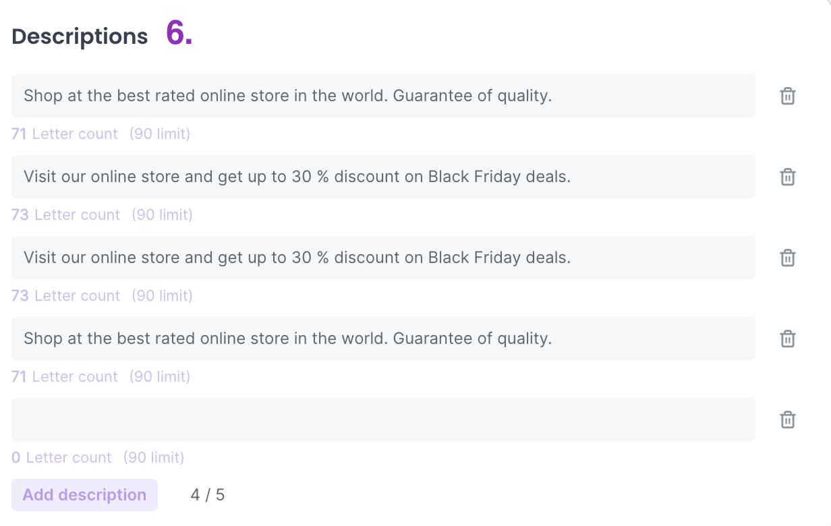Click the second 73 Letter count label
This screenshot has width=831, height=526.
[x=65, y=295]
